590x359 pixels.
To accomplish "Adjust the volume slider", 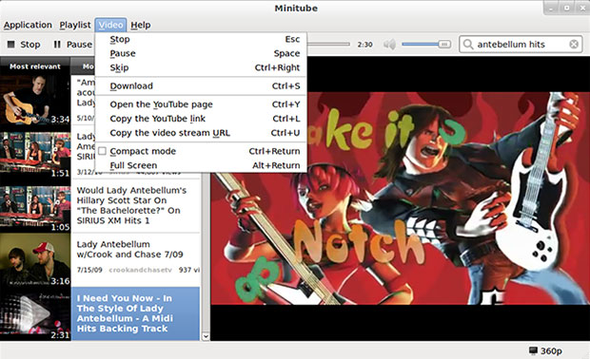I will pos(426,45).
